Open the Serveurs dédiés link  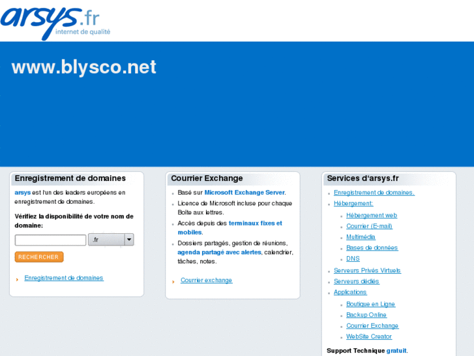357,281
